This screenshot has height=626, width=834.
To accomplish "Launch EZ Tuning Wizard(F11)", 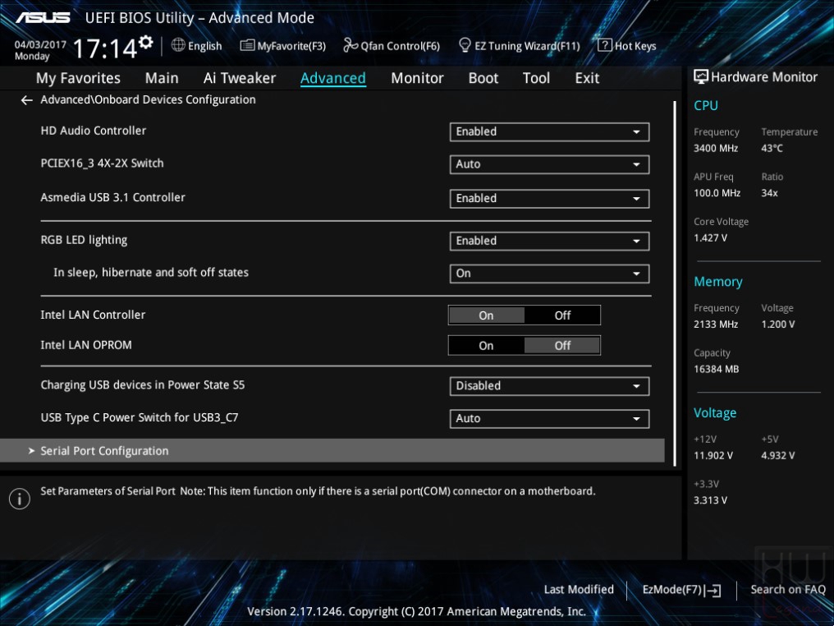I will [x=519, y=46].
